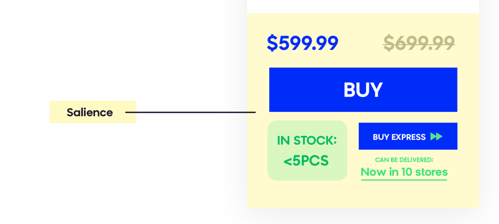499x224 pixels.
Task: Select the yellow Salience label
Action: [93, 112]
